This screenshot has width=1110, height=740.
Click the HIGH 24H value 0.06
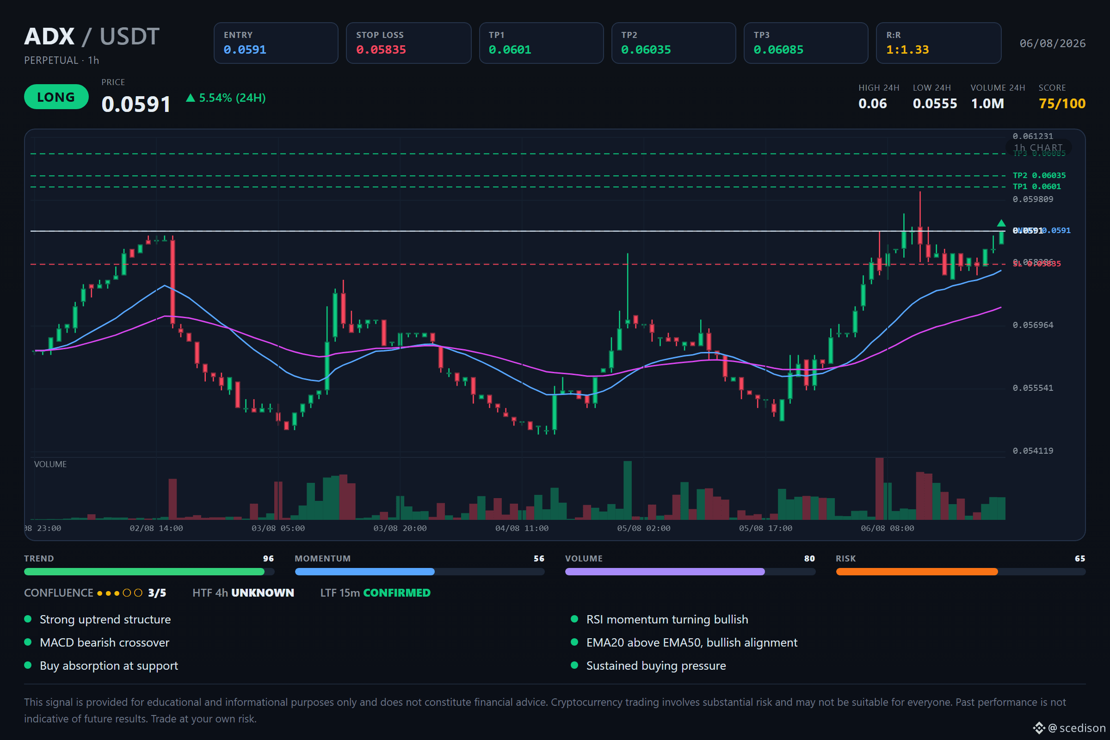(x=873, y=103)
